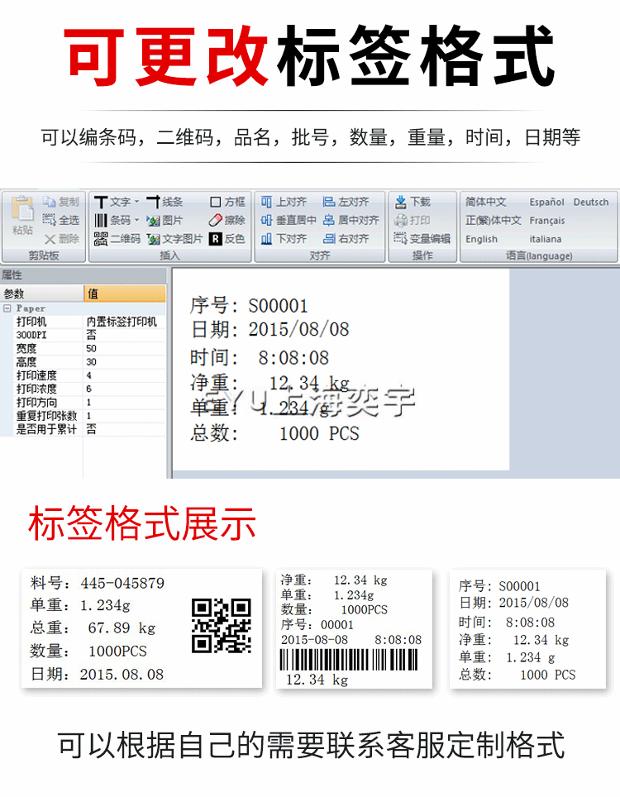Collapse the Paper property group
Image resolution: width=620 pixels, height=797 pixels.
click(7, 308)
